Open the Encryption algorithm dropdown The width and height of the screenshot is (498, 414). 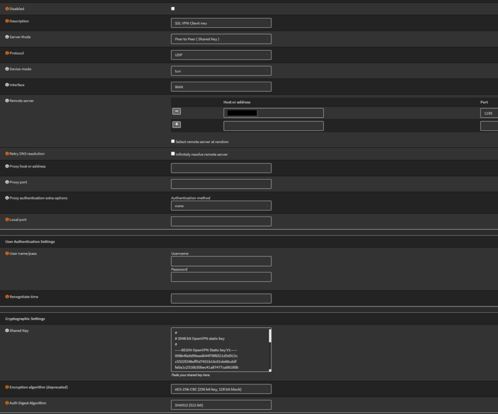coord(221,389)
